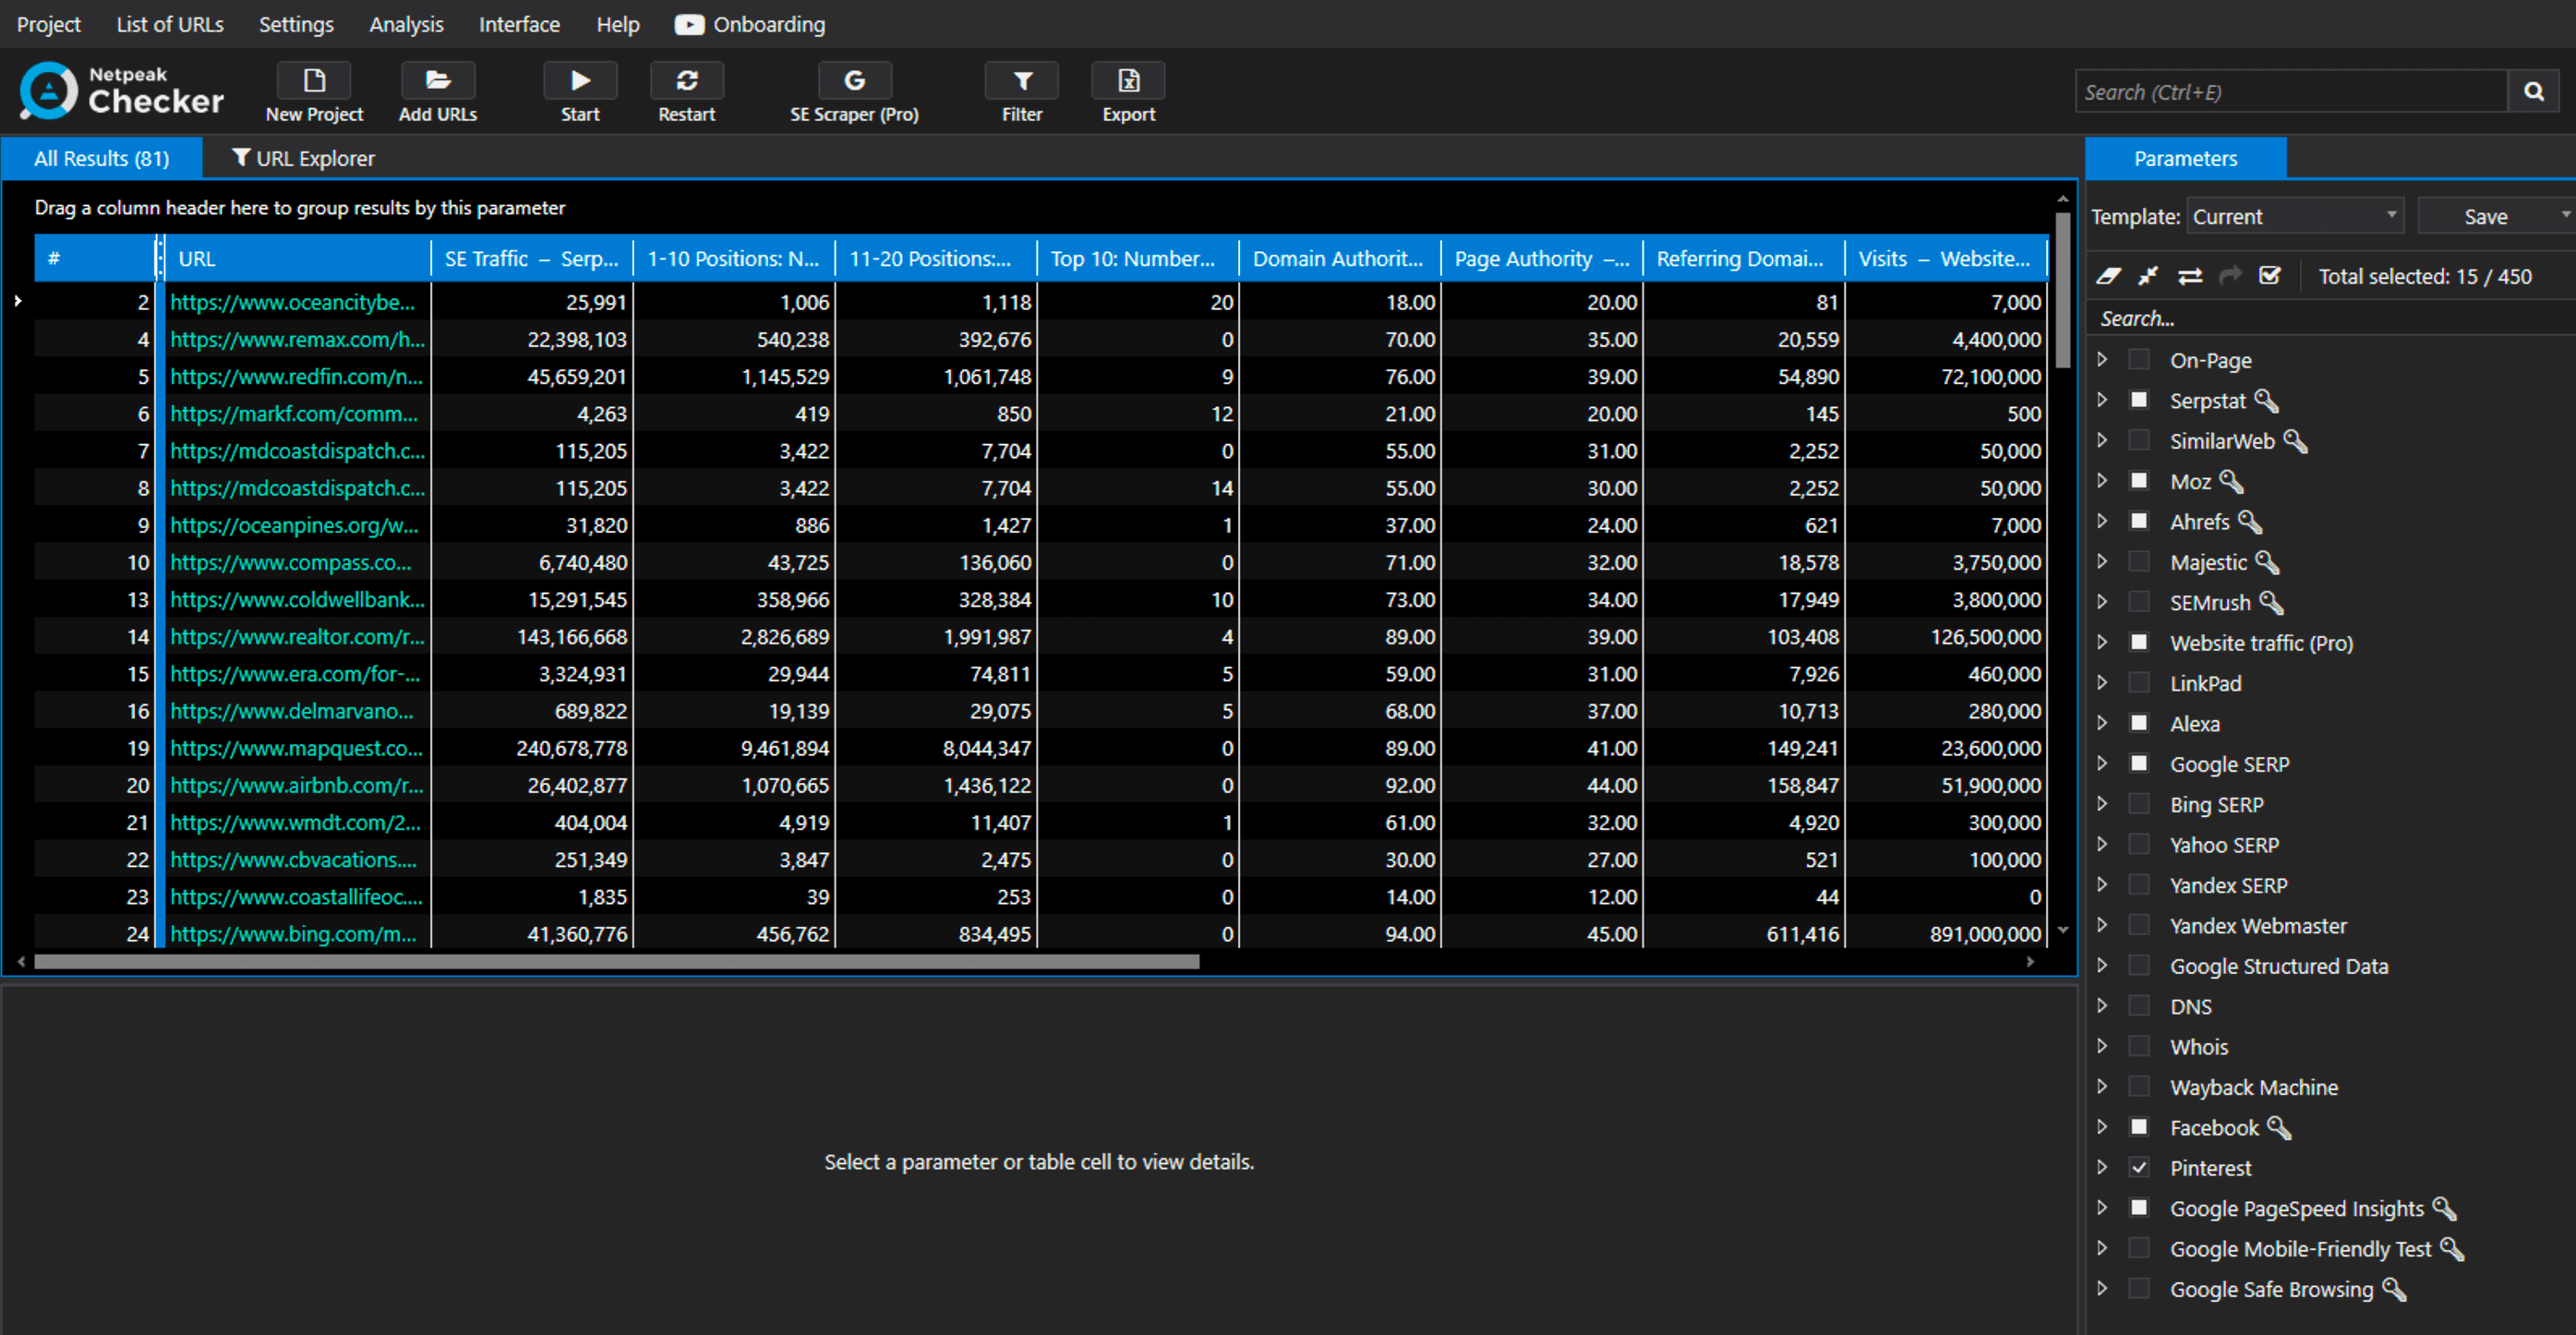The height and width of the screenshot is (1335, 2576).
Task: Click the Filter funnel icon
Action: (x=1022, y=81)
